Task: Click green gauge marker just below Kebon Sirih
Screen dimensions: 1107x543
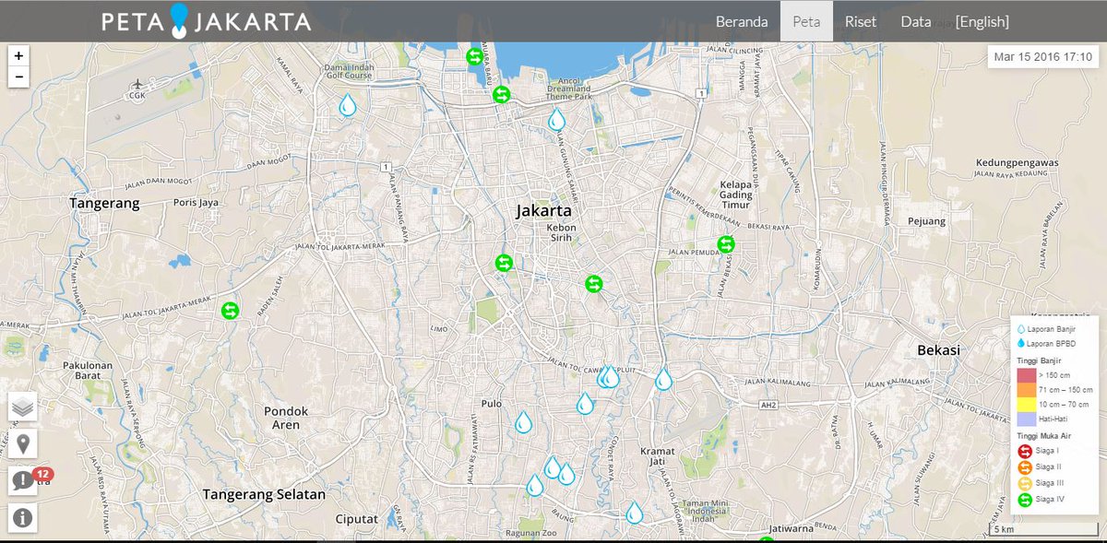Action: click(x=504, y=263)
